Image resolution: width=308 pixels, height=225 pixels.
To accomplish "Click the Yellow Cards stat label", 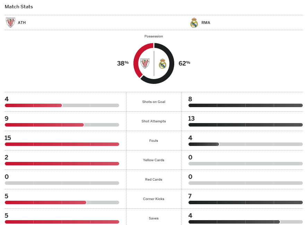I will (x=153, y=160).
